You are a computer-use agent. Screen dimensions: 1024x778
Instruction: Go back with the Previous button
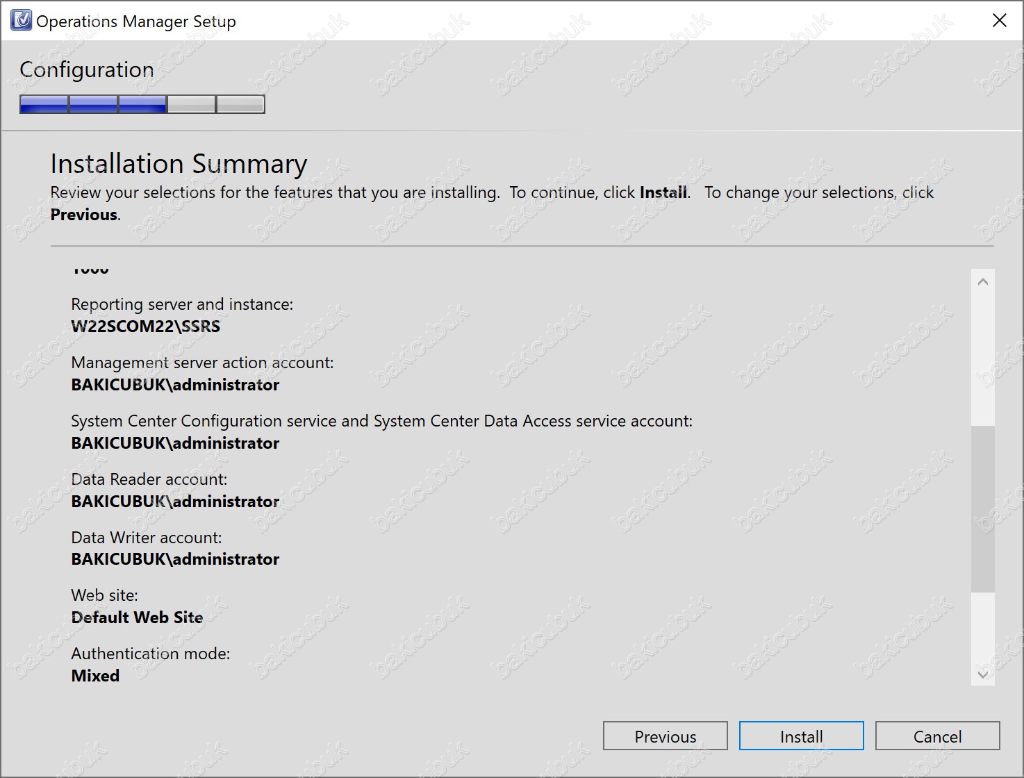[x=665, y=736]
